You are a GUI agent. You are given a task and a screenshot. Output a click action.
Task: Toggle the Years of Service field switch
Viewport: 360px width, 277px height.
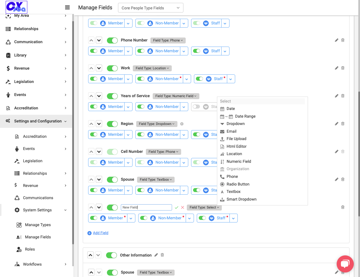[112, 96]
